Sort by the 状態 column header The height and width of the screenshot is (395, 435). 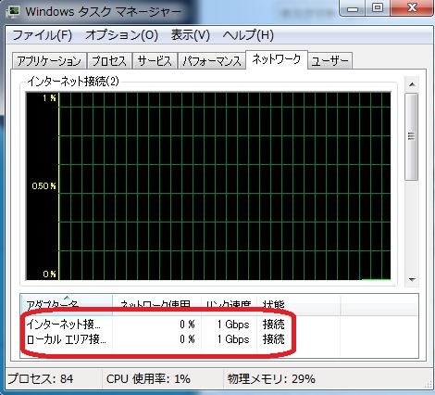pos(299,304)
